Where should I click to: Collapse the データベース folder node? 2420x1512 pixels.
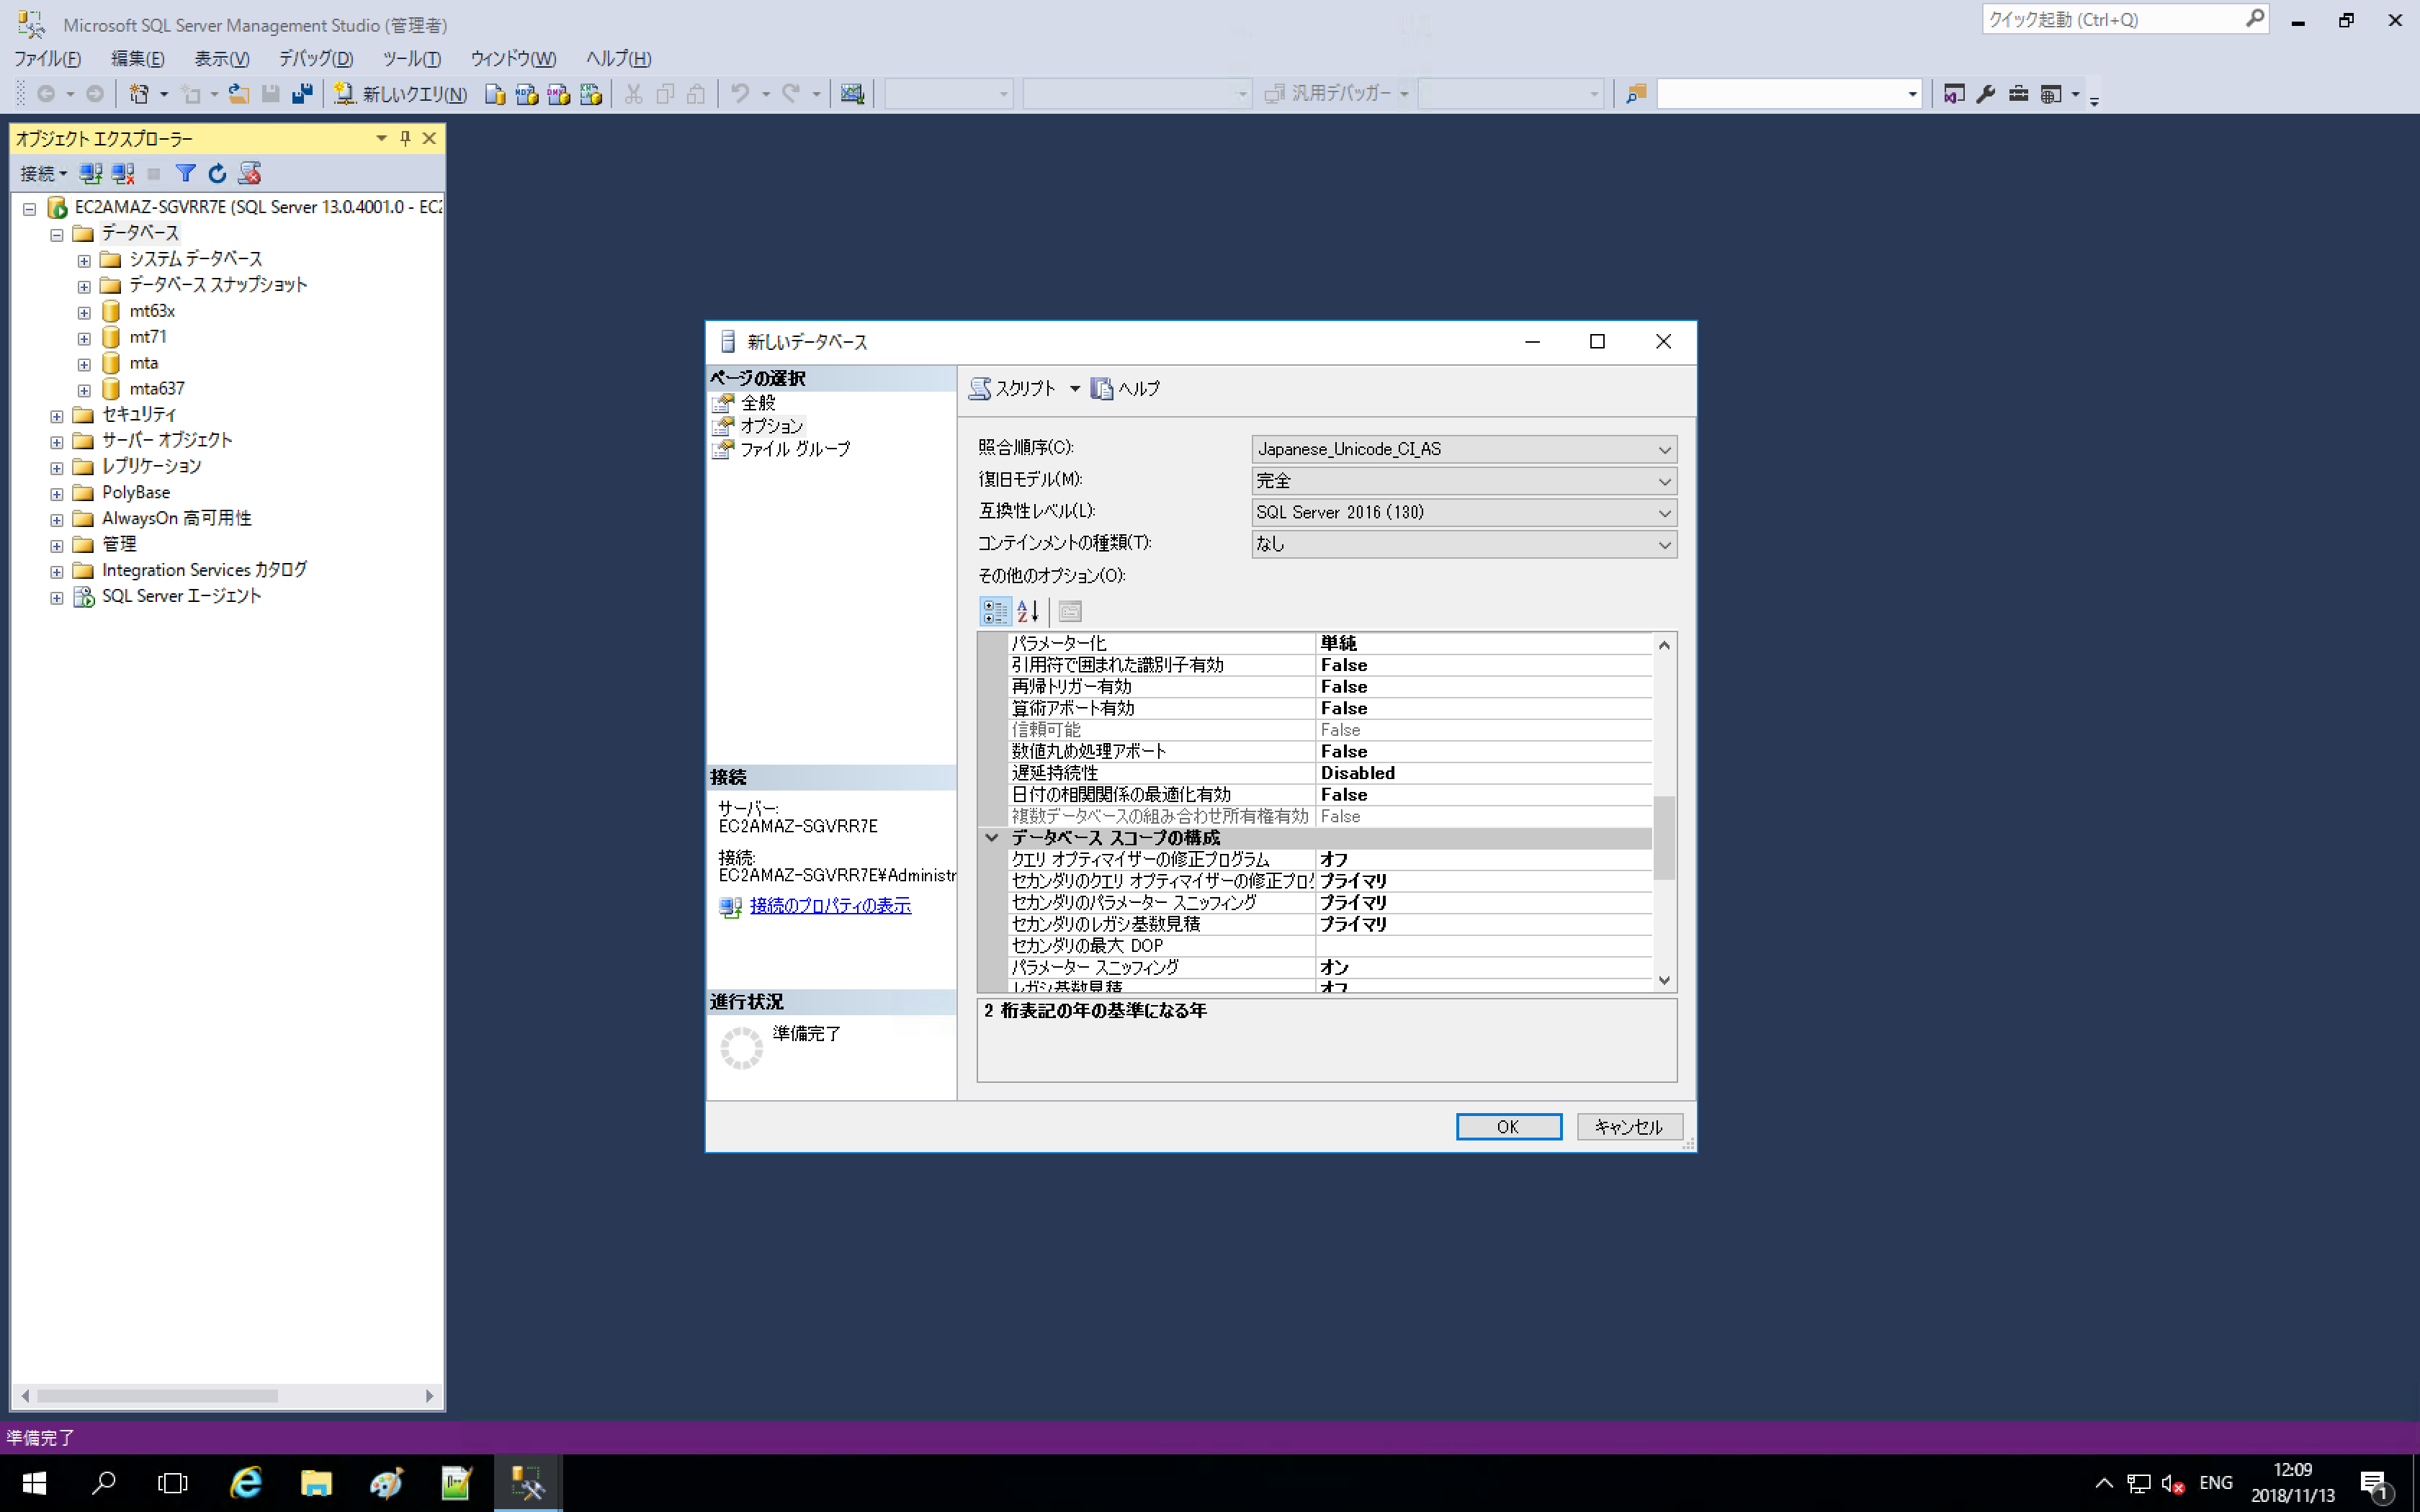[x=57, y=234]
